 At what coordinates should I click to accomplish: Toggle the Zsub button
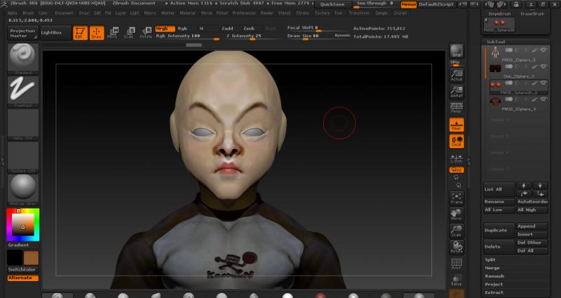(x=249, y=29)
